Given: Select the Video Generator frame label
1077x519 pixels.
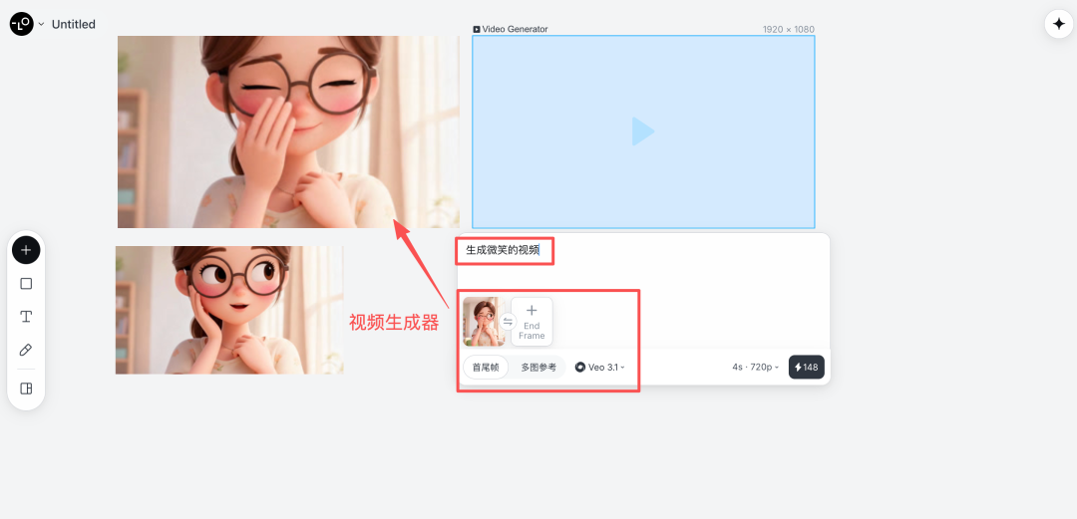Looking at the screenshot, I should (511, 29).
